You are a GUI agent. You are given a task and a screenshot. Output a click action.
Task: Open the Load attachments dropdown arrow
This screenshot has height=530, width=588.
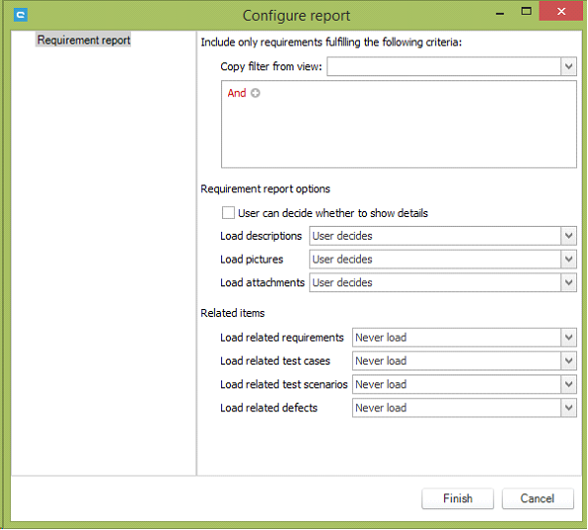tap(568, 282)
